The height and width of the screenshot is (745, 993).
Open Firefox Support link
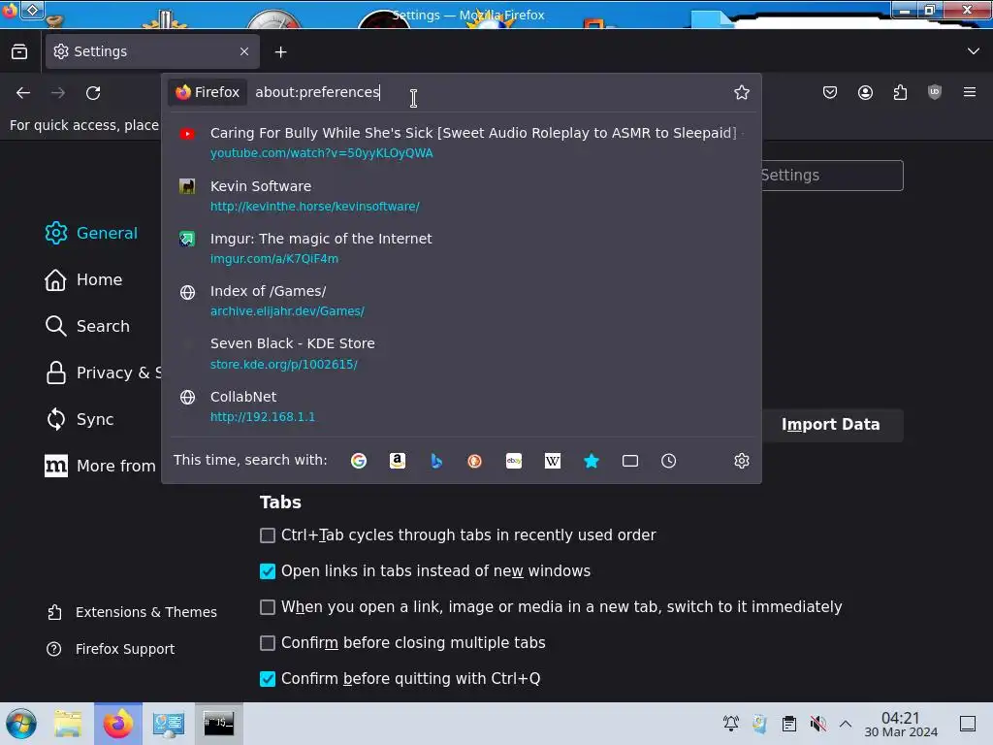click(x=111, y=649)
